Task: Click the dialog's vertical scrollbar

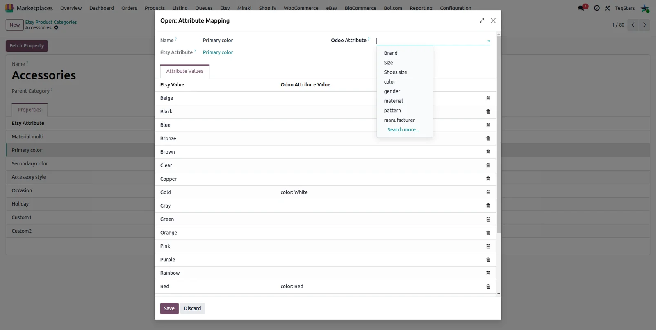Action: [x=499, y=135]
